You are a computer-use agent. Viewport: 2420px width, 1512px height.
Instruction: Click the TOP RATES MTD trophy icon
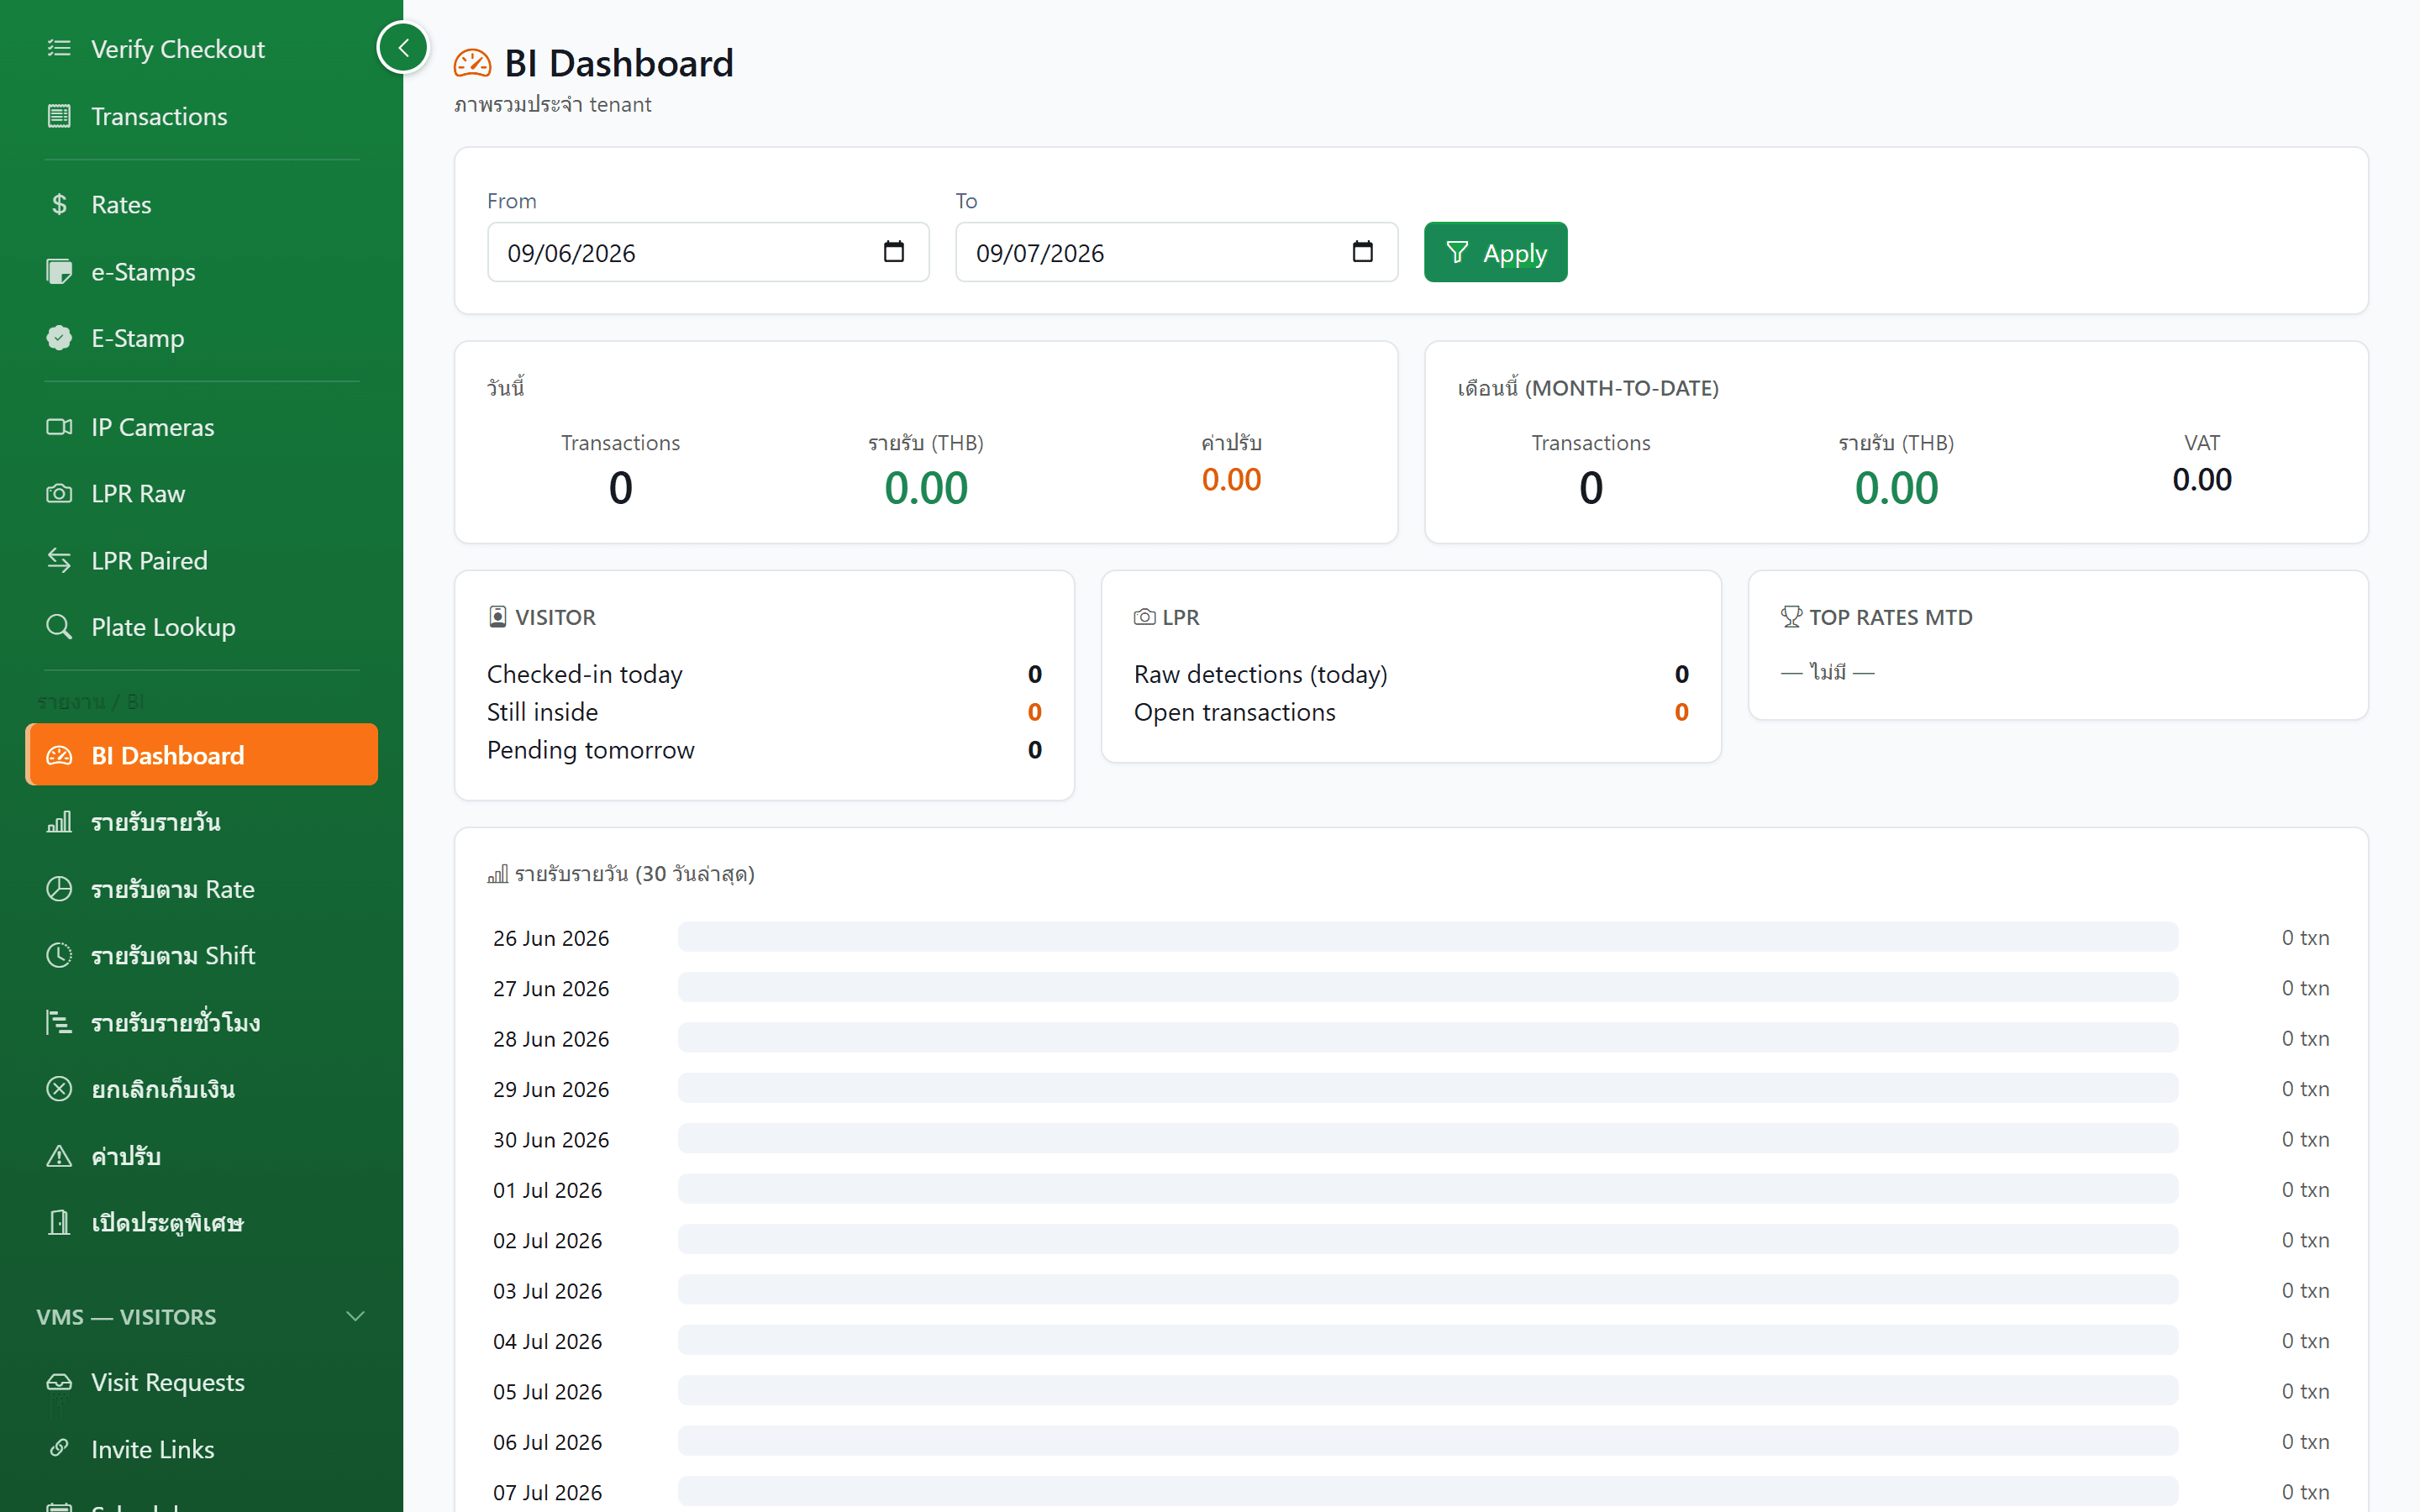pos(1791,617)
